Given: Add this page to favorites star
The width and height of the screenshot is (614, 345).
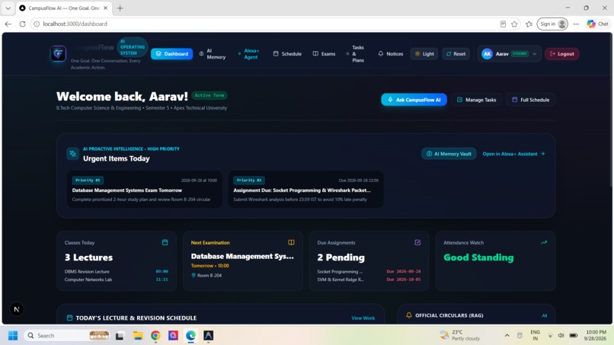Looking at the screenshot, I should 514,24.
